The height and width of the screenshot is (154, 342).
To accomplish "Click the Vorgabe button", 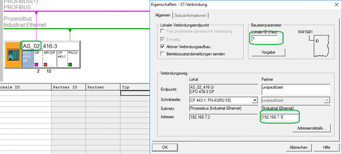I will pyautogui.click(x=268, y=52).
